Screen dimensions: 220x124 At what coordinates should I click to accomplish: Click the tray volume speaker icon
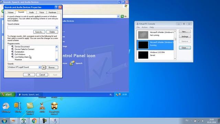(x=203, y=121)
